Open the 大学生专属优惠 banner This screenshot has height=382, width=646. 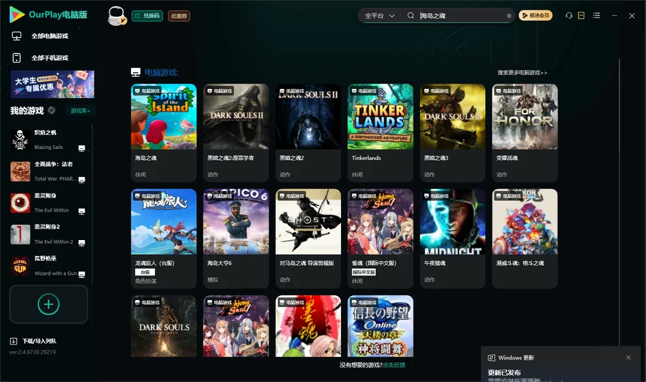pos(52,85)
